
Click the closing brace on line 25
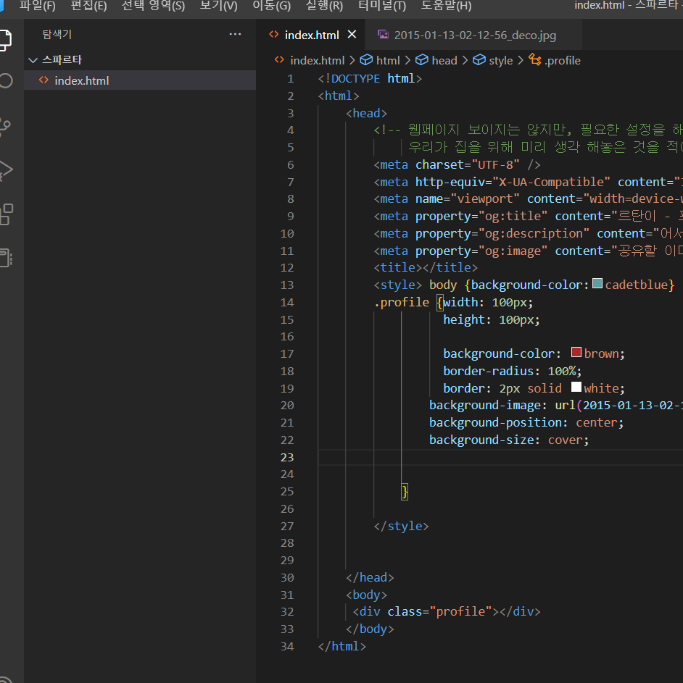point(405,492)
